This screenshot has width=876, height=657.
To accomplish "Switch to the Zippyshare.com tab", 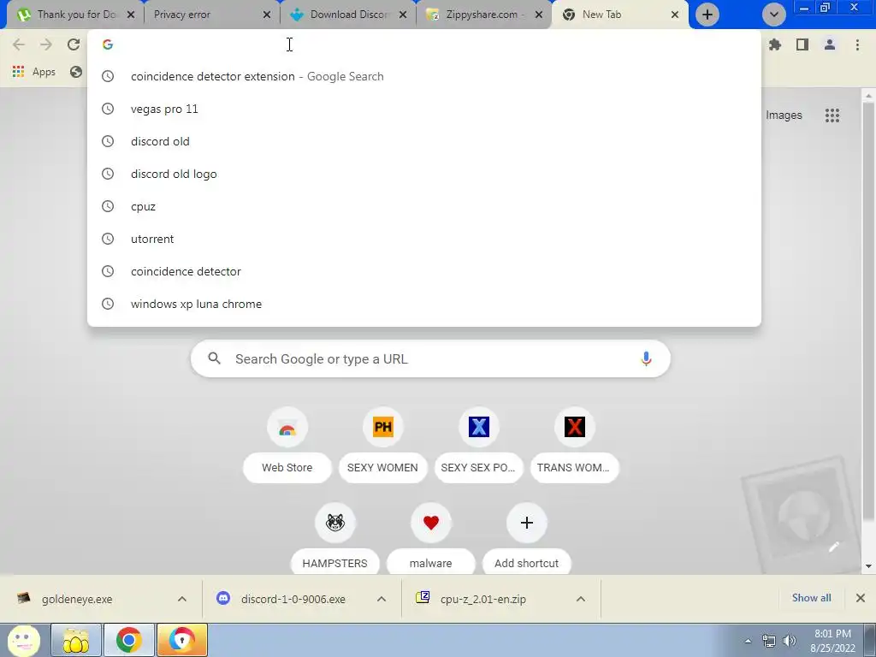I will click(483, 15).
